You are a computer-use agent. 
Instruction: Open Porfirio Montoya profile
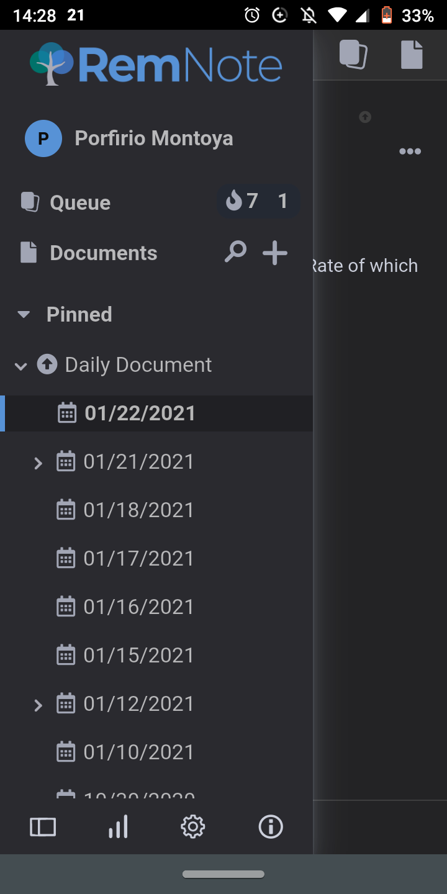point(153,138)
